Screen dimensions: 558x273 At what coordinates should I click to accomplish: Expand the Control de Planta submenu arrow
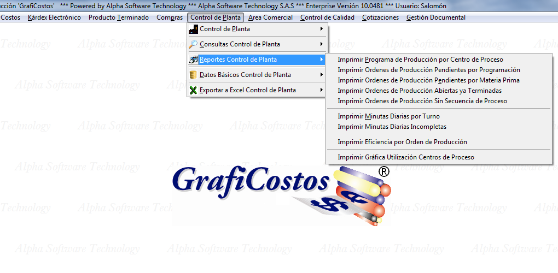coord(322,29)
